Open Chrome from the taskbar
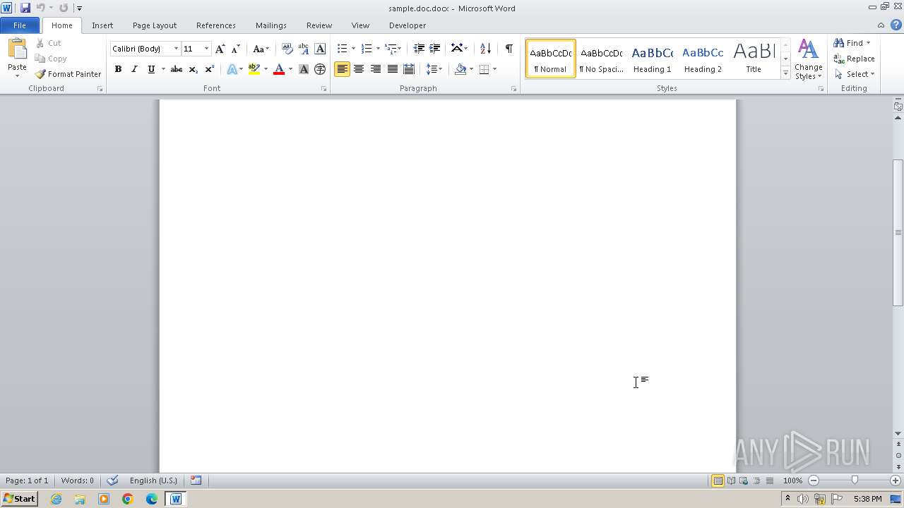 tap(128, 499)
